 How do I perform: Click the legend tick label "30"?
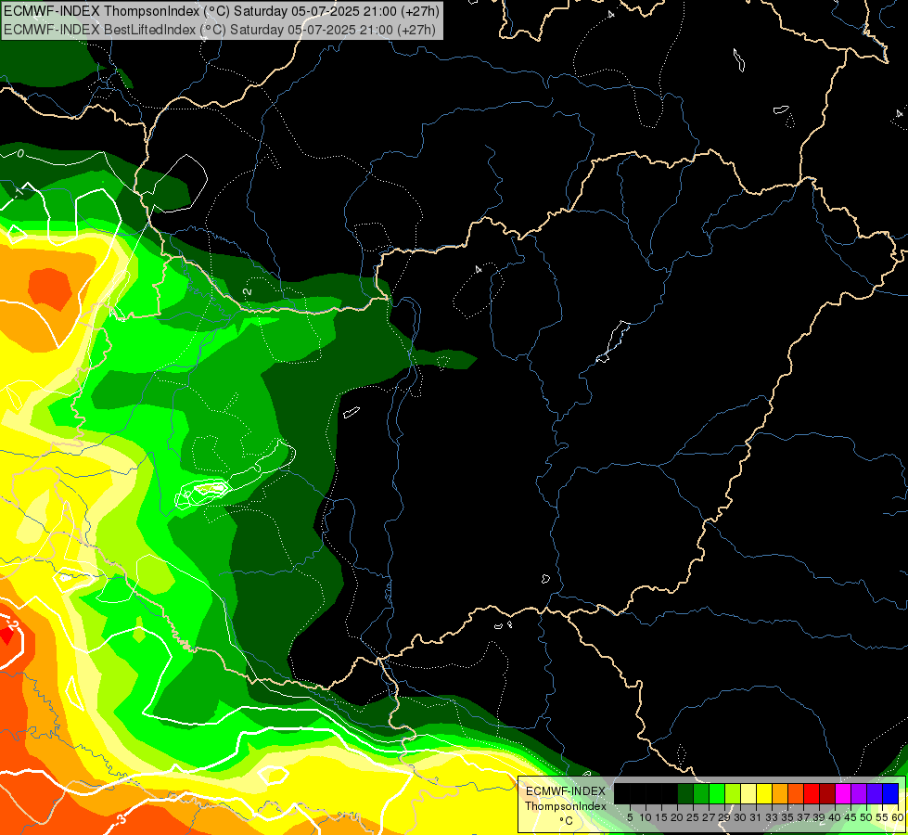coord(740,817)
